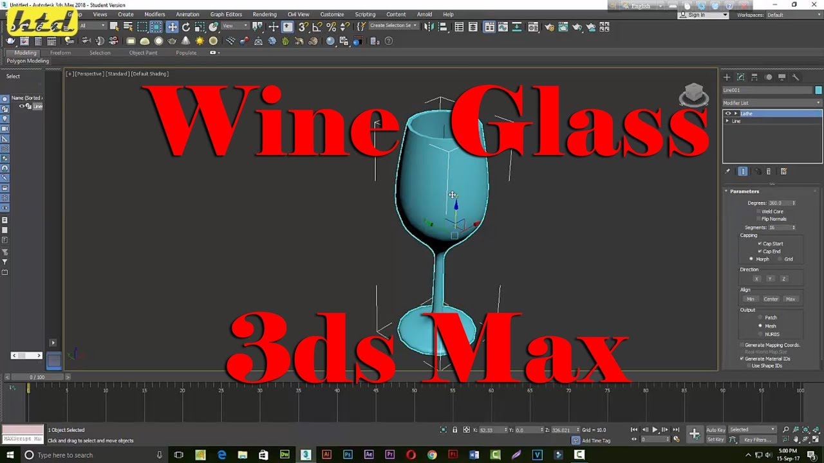Enable Use Shape IDs checkbox
Screen dimensions: 824x463
[748, 365]
